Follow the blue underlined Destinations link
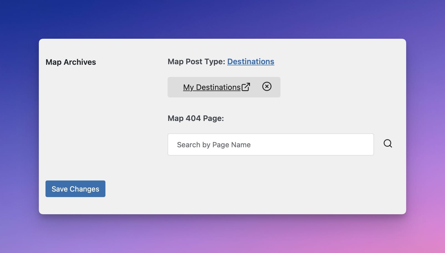This screenshot has height=253, width=445. pos(251,61)
